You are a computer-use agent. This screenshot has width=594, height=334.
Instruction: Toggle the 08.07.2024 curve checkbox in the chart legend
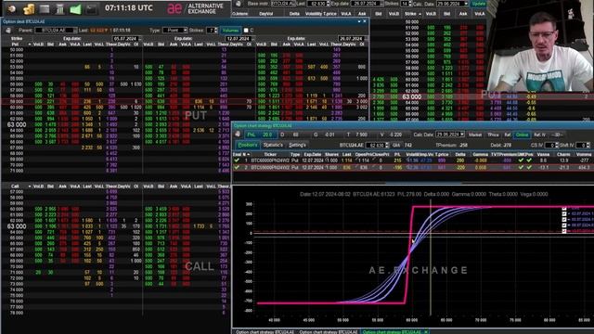pos(564,225)
